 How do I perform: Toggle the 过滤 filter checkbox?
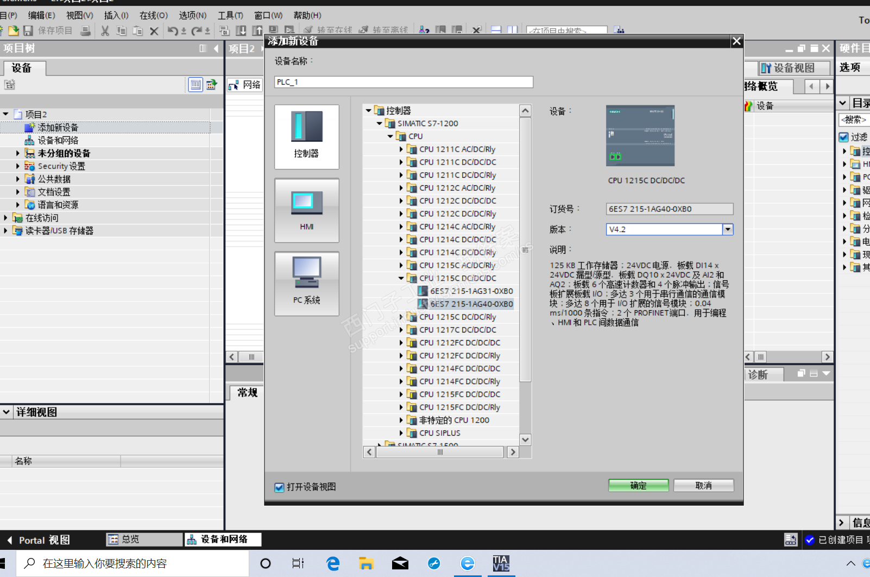click(x=843, y=137)
